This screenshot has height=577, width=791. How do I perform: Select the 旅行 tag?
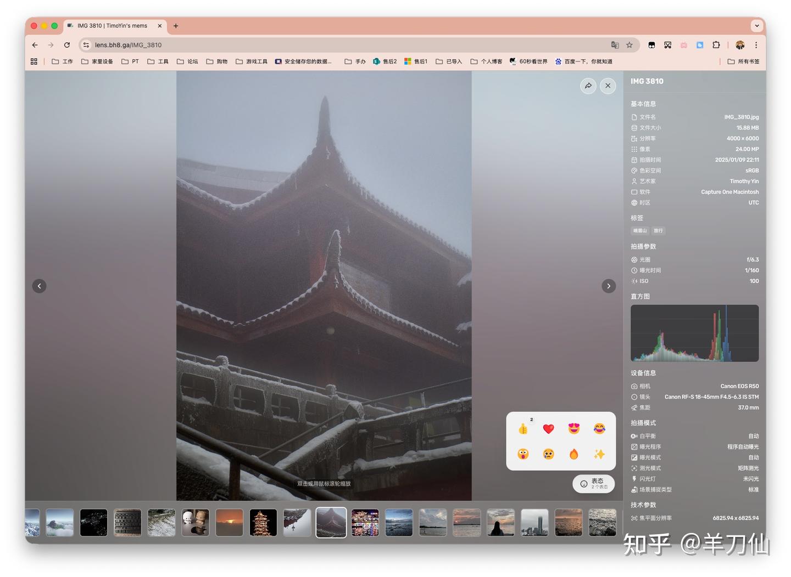click(659, 231)
